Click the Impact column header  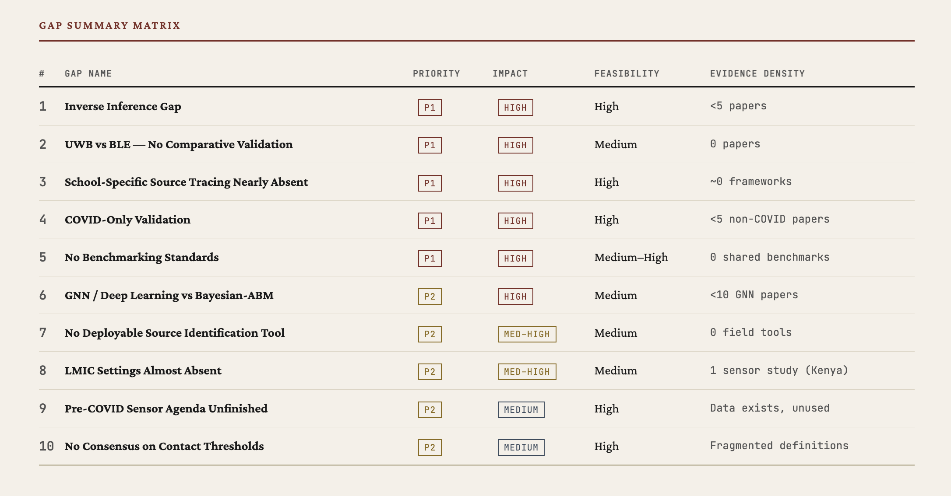[x=510, y=73]
